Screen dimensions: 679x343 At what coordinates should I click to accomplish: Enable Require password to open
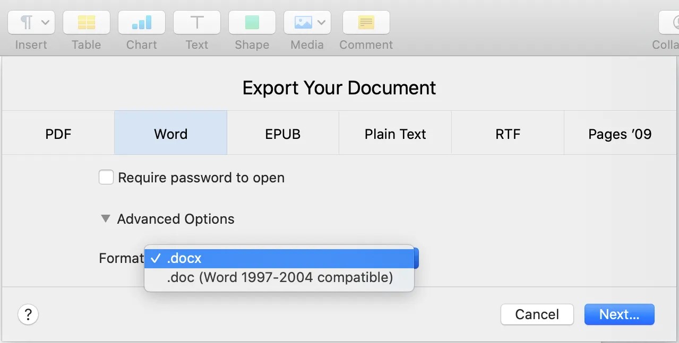106,177
